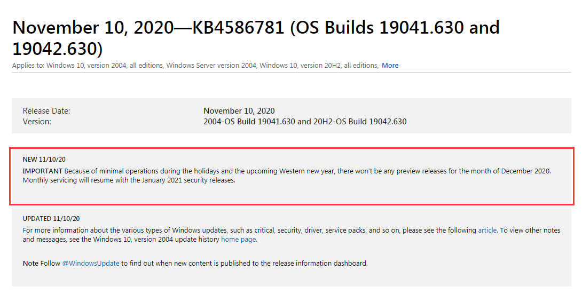
Task: Click the 'release information dashboard' text
Action: (320, 263)
